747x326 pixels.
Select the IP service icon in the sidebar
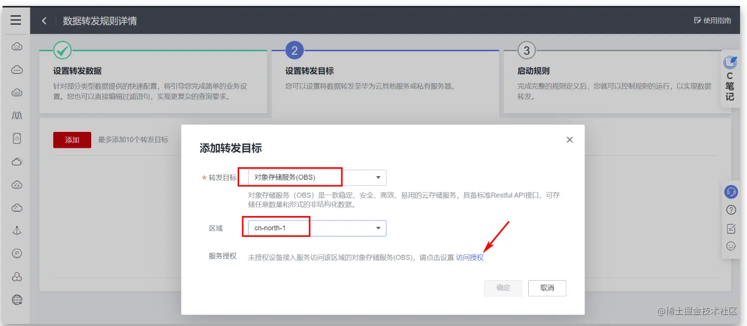pyautogui.click(x=16, y=253)
